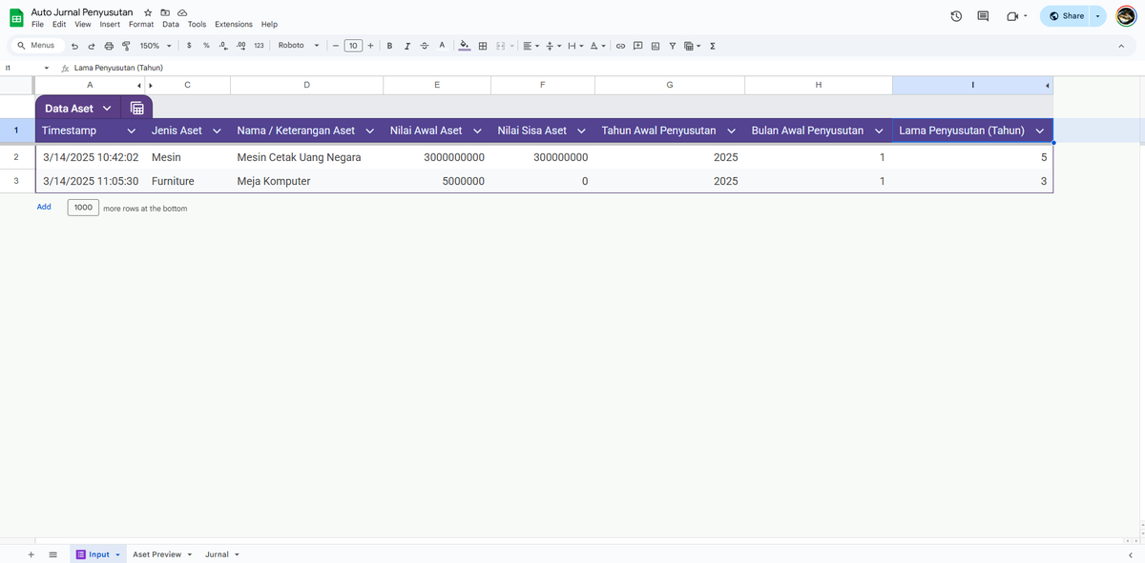Apply currency format with the dollar icon
1145x563 pixels.
coord(190,46)
